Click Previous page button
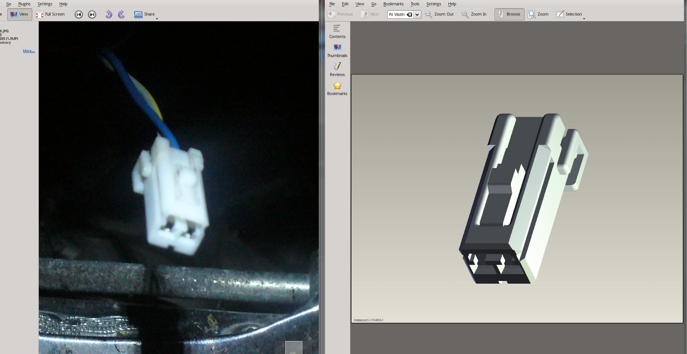The width and height of the screenshot is (687, 354). pyautogui.click(x=340, y=14)
